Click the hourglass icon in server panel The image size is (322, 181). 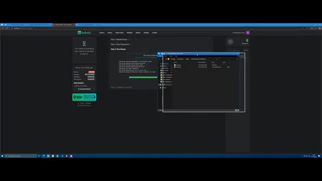click(84, 44)
